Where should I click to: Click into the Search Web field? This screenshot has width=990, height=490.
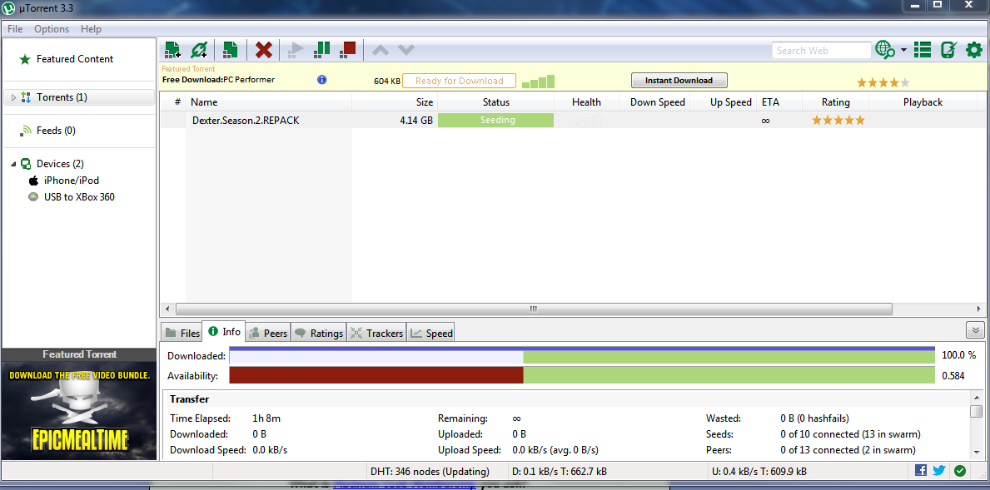pyautogui.click(x=822, y=51)
